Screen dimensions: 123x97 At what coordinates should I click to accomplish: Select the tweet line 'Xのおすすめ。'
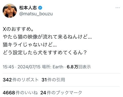tap(18, 29)
